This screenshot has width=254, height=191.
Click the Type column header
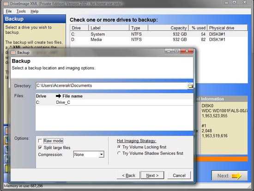(139, 28)
